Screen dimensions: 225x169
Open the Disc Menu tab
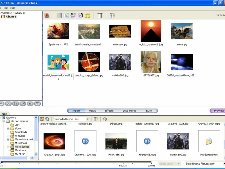(129, 111)
